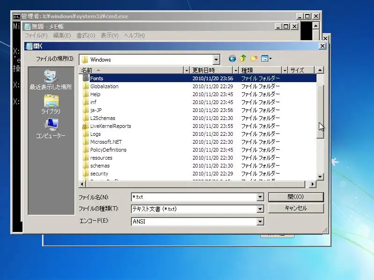Go up one folder level icon
The height and width of the screenshot is (280, 374).
(x=243, y=58)
